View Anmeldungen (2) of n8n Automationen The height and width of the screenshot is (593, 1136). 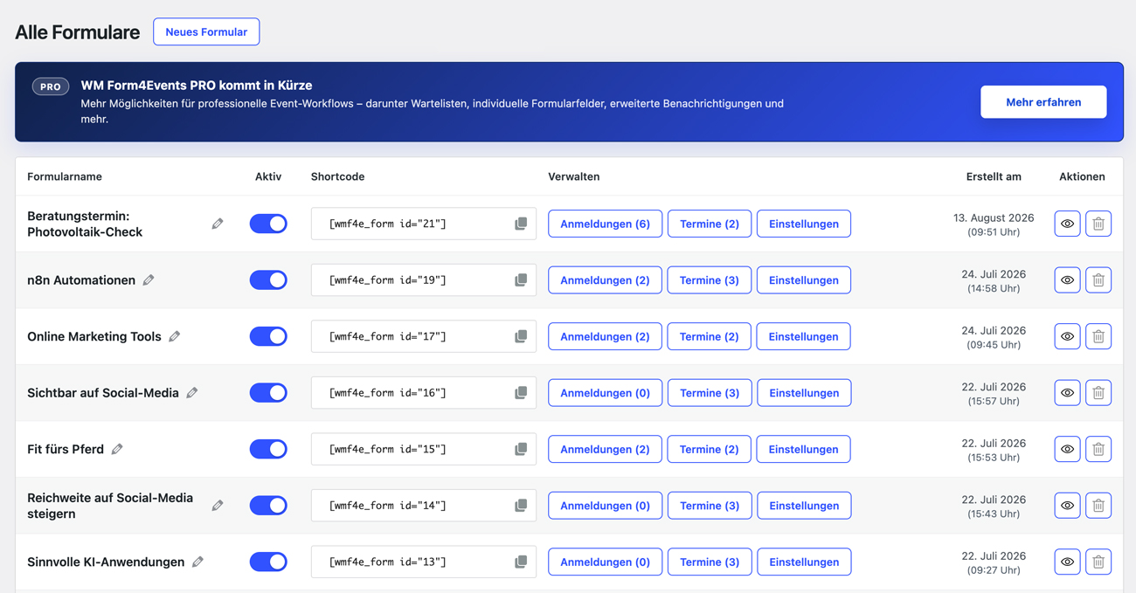[605, 280]
